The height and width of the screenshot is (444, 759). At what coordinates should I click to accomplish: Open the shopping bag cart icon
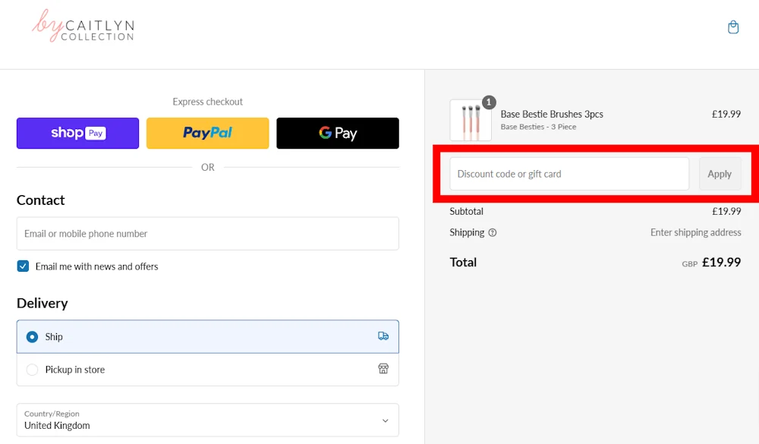733,27
